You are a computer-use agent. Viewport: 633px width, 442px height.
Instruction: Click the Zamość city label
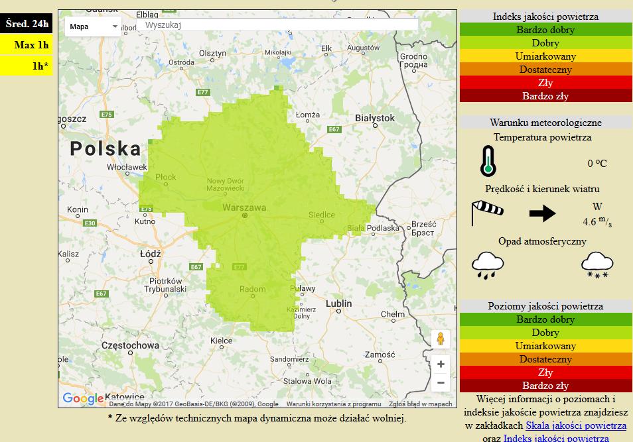[380, 355]
